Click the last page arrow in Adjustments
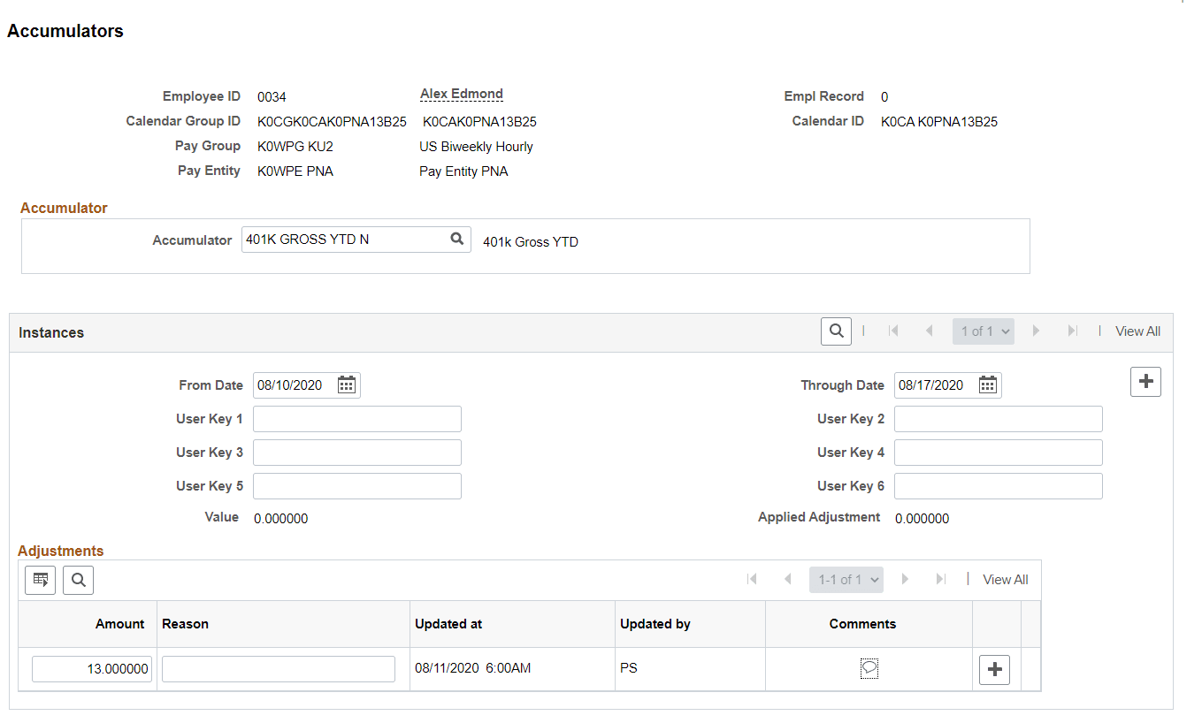 coord(940,579)
